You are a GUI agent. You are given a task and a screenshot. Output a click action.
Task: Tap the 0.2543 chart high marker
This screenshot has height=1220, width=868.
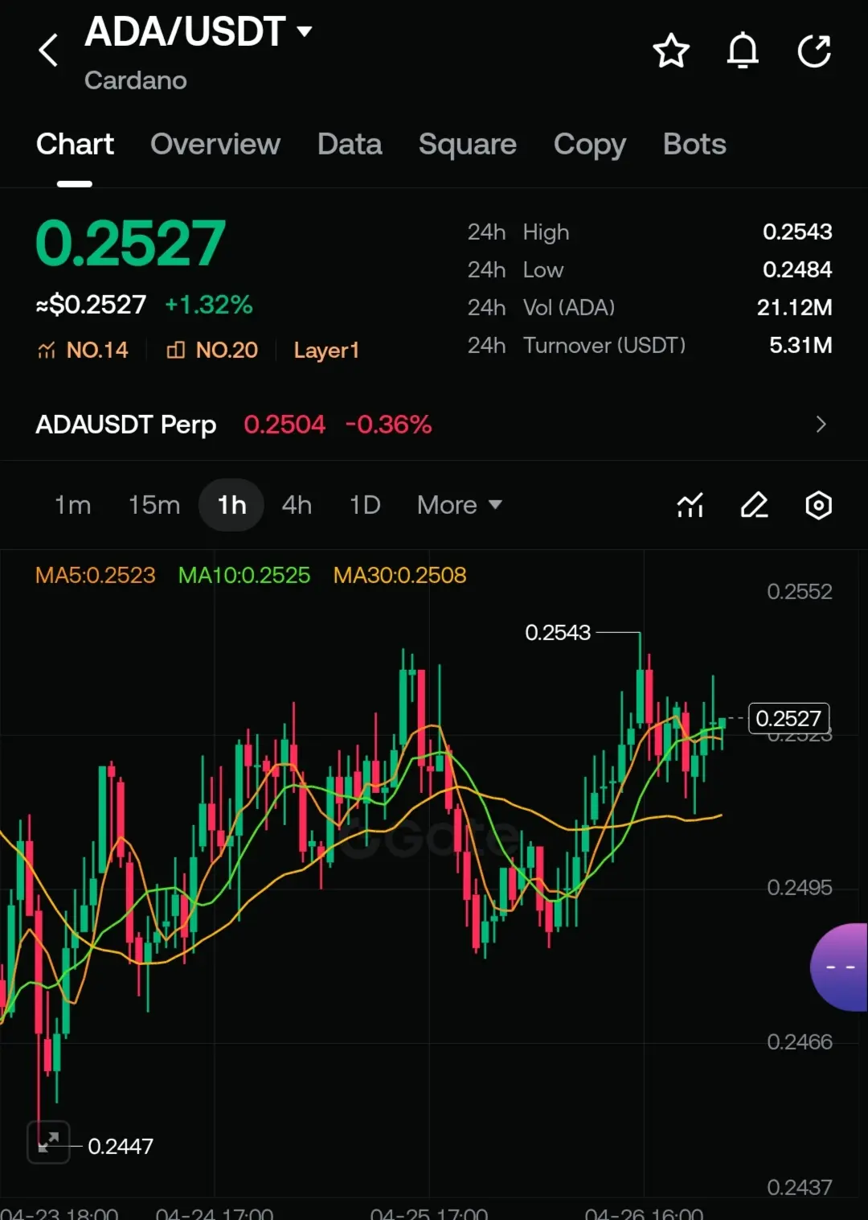coord(558,632)
